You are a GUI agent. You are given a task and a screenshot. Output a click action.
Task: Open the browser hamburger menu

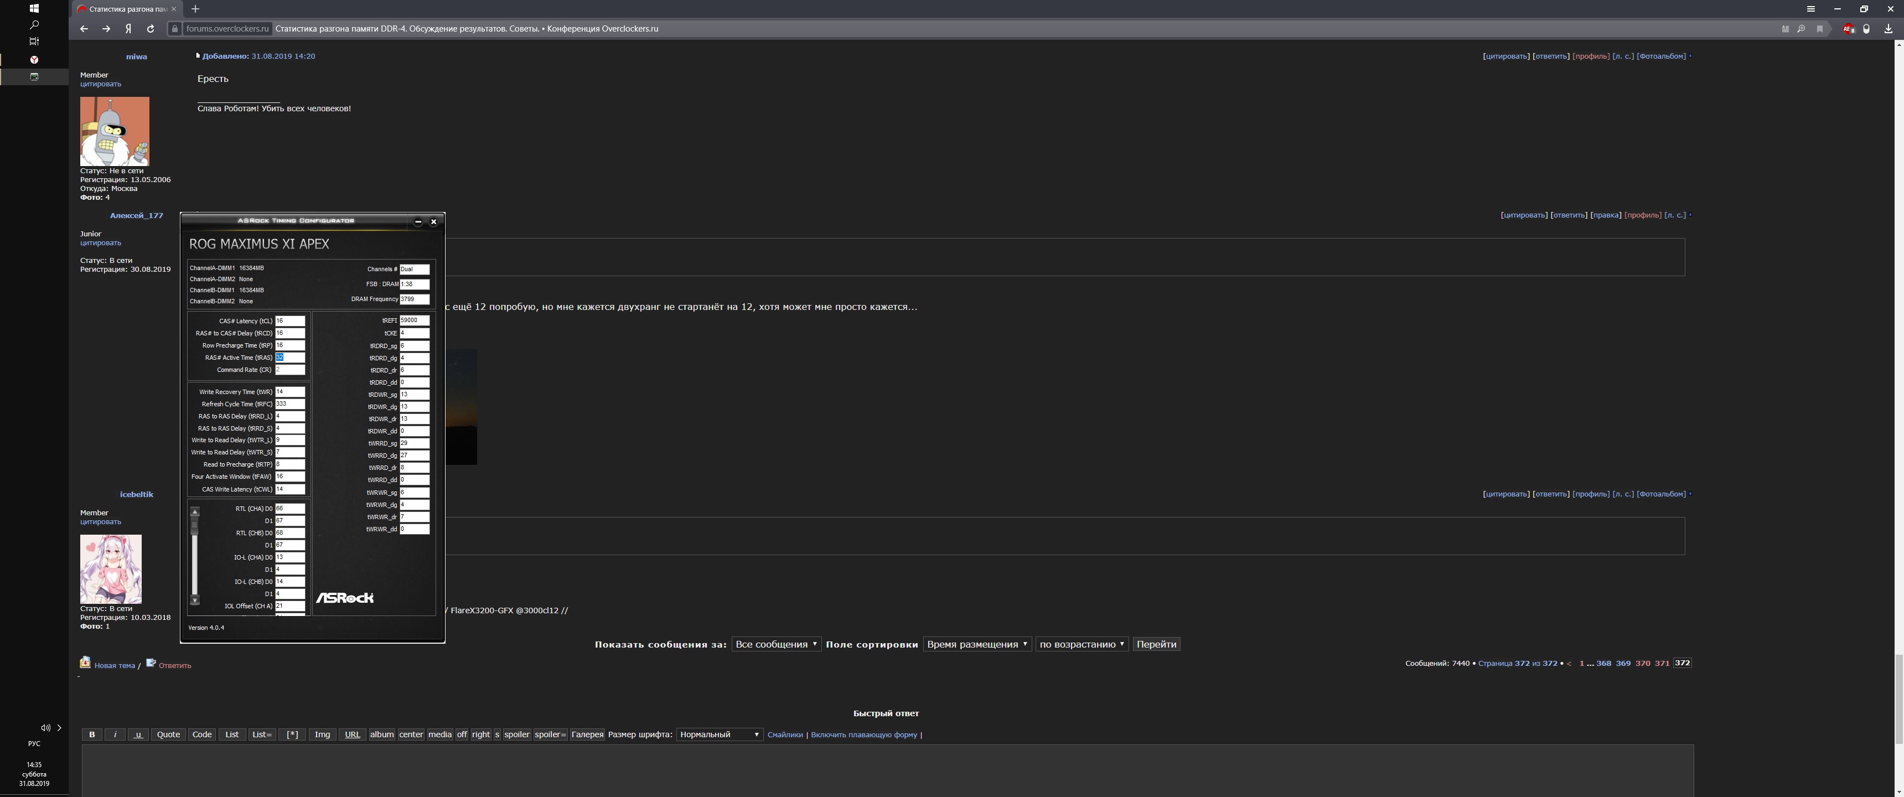click(x=1811, y=9)
